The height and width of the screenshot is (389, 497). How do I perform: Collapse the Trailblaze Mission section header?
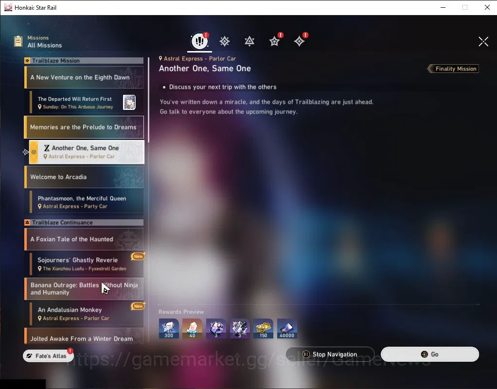(x=84, y=61)
